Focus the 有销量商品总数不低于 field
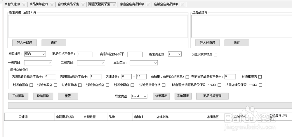This screenshot has height=137, width=292. (230, 76)
